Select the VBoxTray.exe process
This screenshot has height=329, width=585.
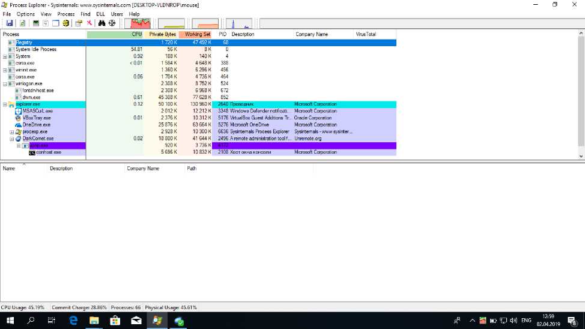198,118
